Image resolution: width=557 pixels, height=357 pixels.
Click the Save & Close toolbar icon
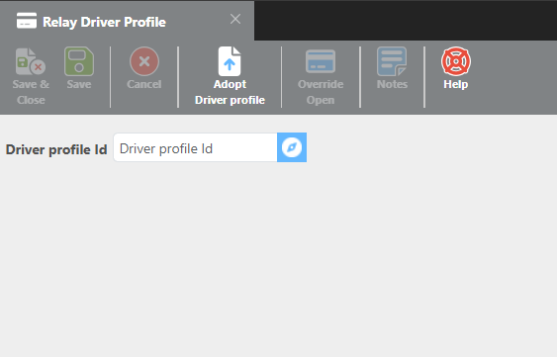coord(31,61)
